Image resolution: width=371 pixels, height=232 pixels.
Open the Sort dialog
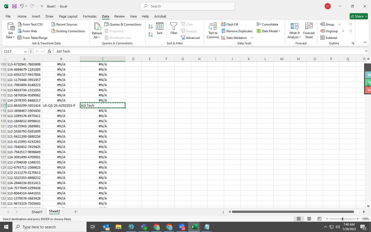click(160, 29)
